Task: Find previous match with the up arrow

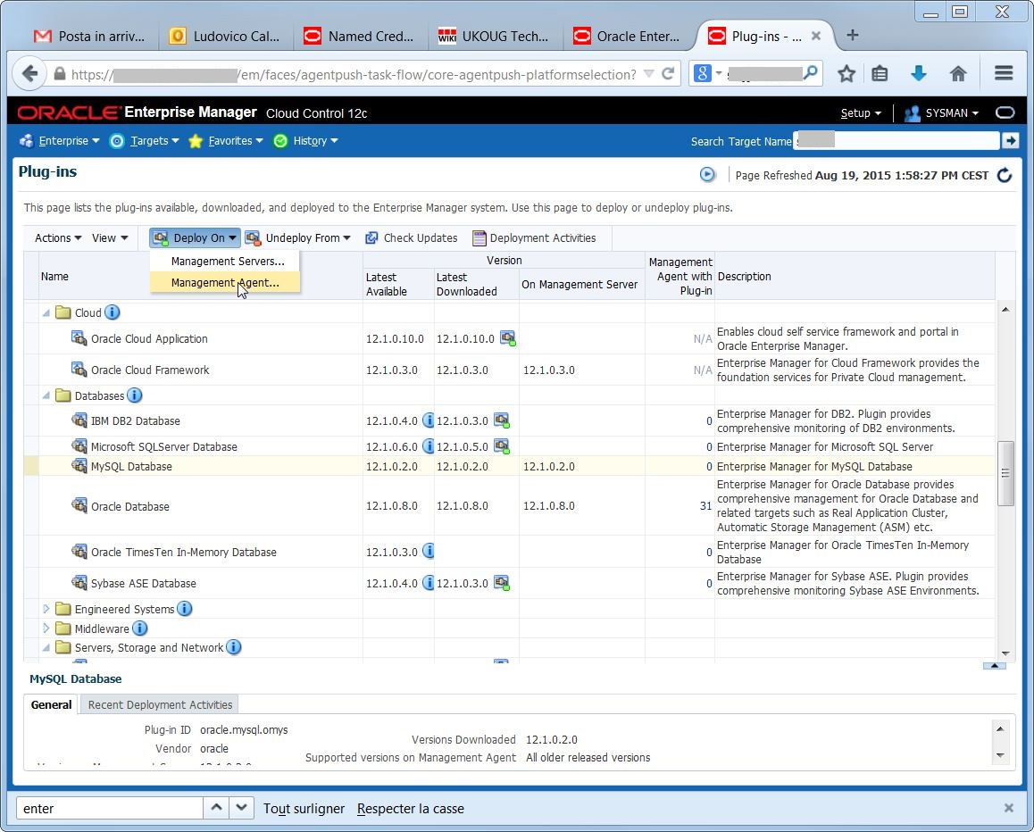Action: [216, 808]
